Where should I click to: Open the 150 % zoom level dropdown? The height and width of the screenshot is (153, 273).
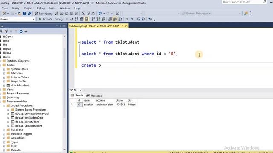point(81,90)
